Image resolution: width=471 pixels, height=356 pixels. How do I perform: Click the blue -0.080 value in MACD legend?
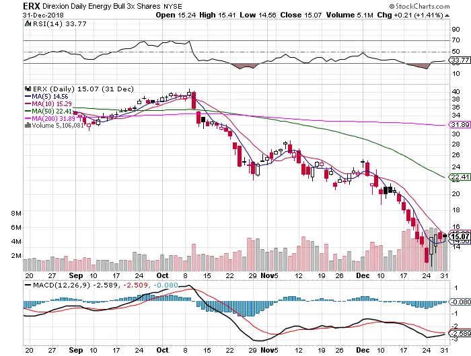[x=166, y=285]
